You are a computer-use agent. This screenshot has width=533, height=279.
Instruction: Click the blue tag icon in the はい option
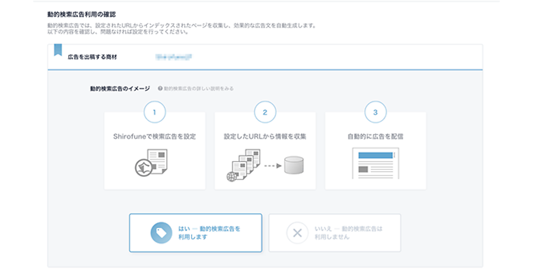point(161,233)
